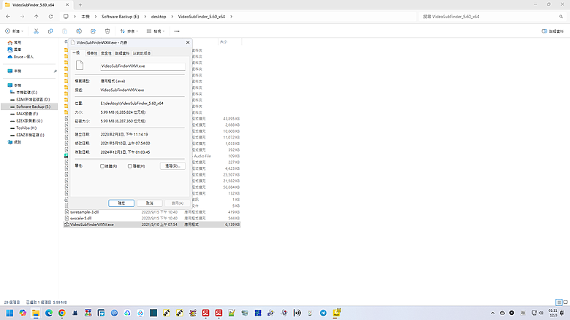The width and height of the screenshot is (570, 320).
Task: Switch to details list view icon
Action: [x=559, y=303]
